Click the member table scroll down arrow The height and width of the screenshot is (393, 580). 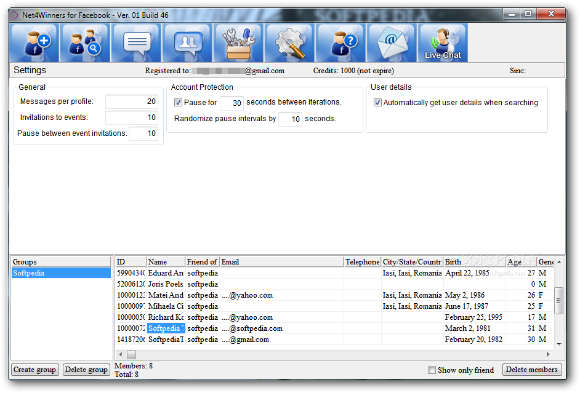coord(559,344)
